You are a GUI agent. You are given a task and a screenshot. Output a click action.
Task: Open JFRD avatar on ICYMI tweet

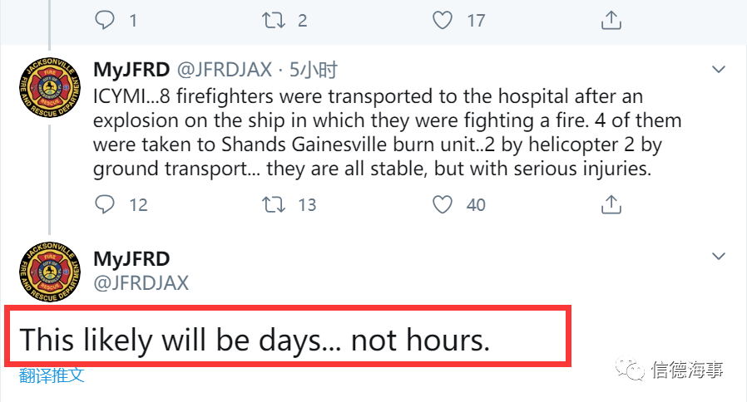(50, 88)
